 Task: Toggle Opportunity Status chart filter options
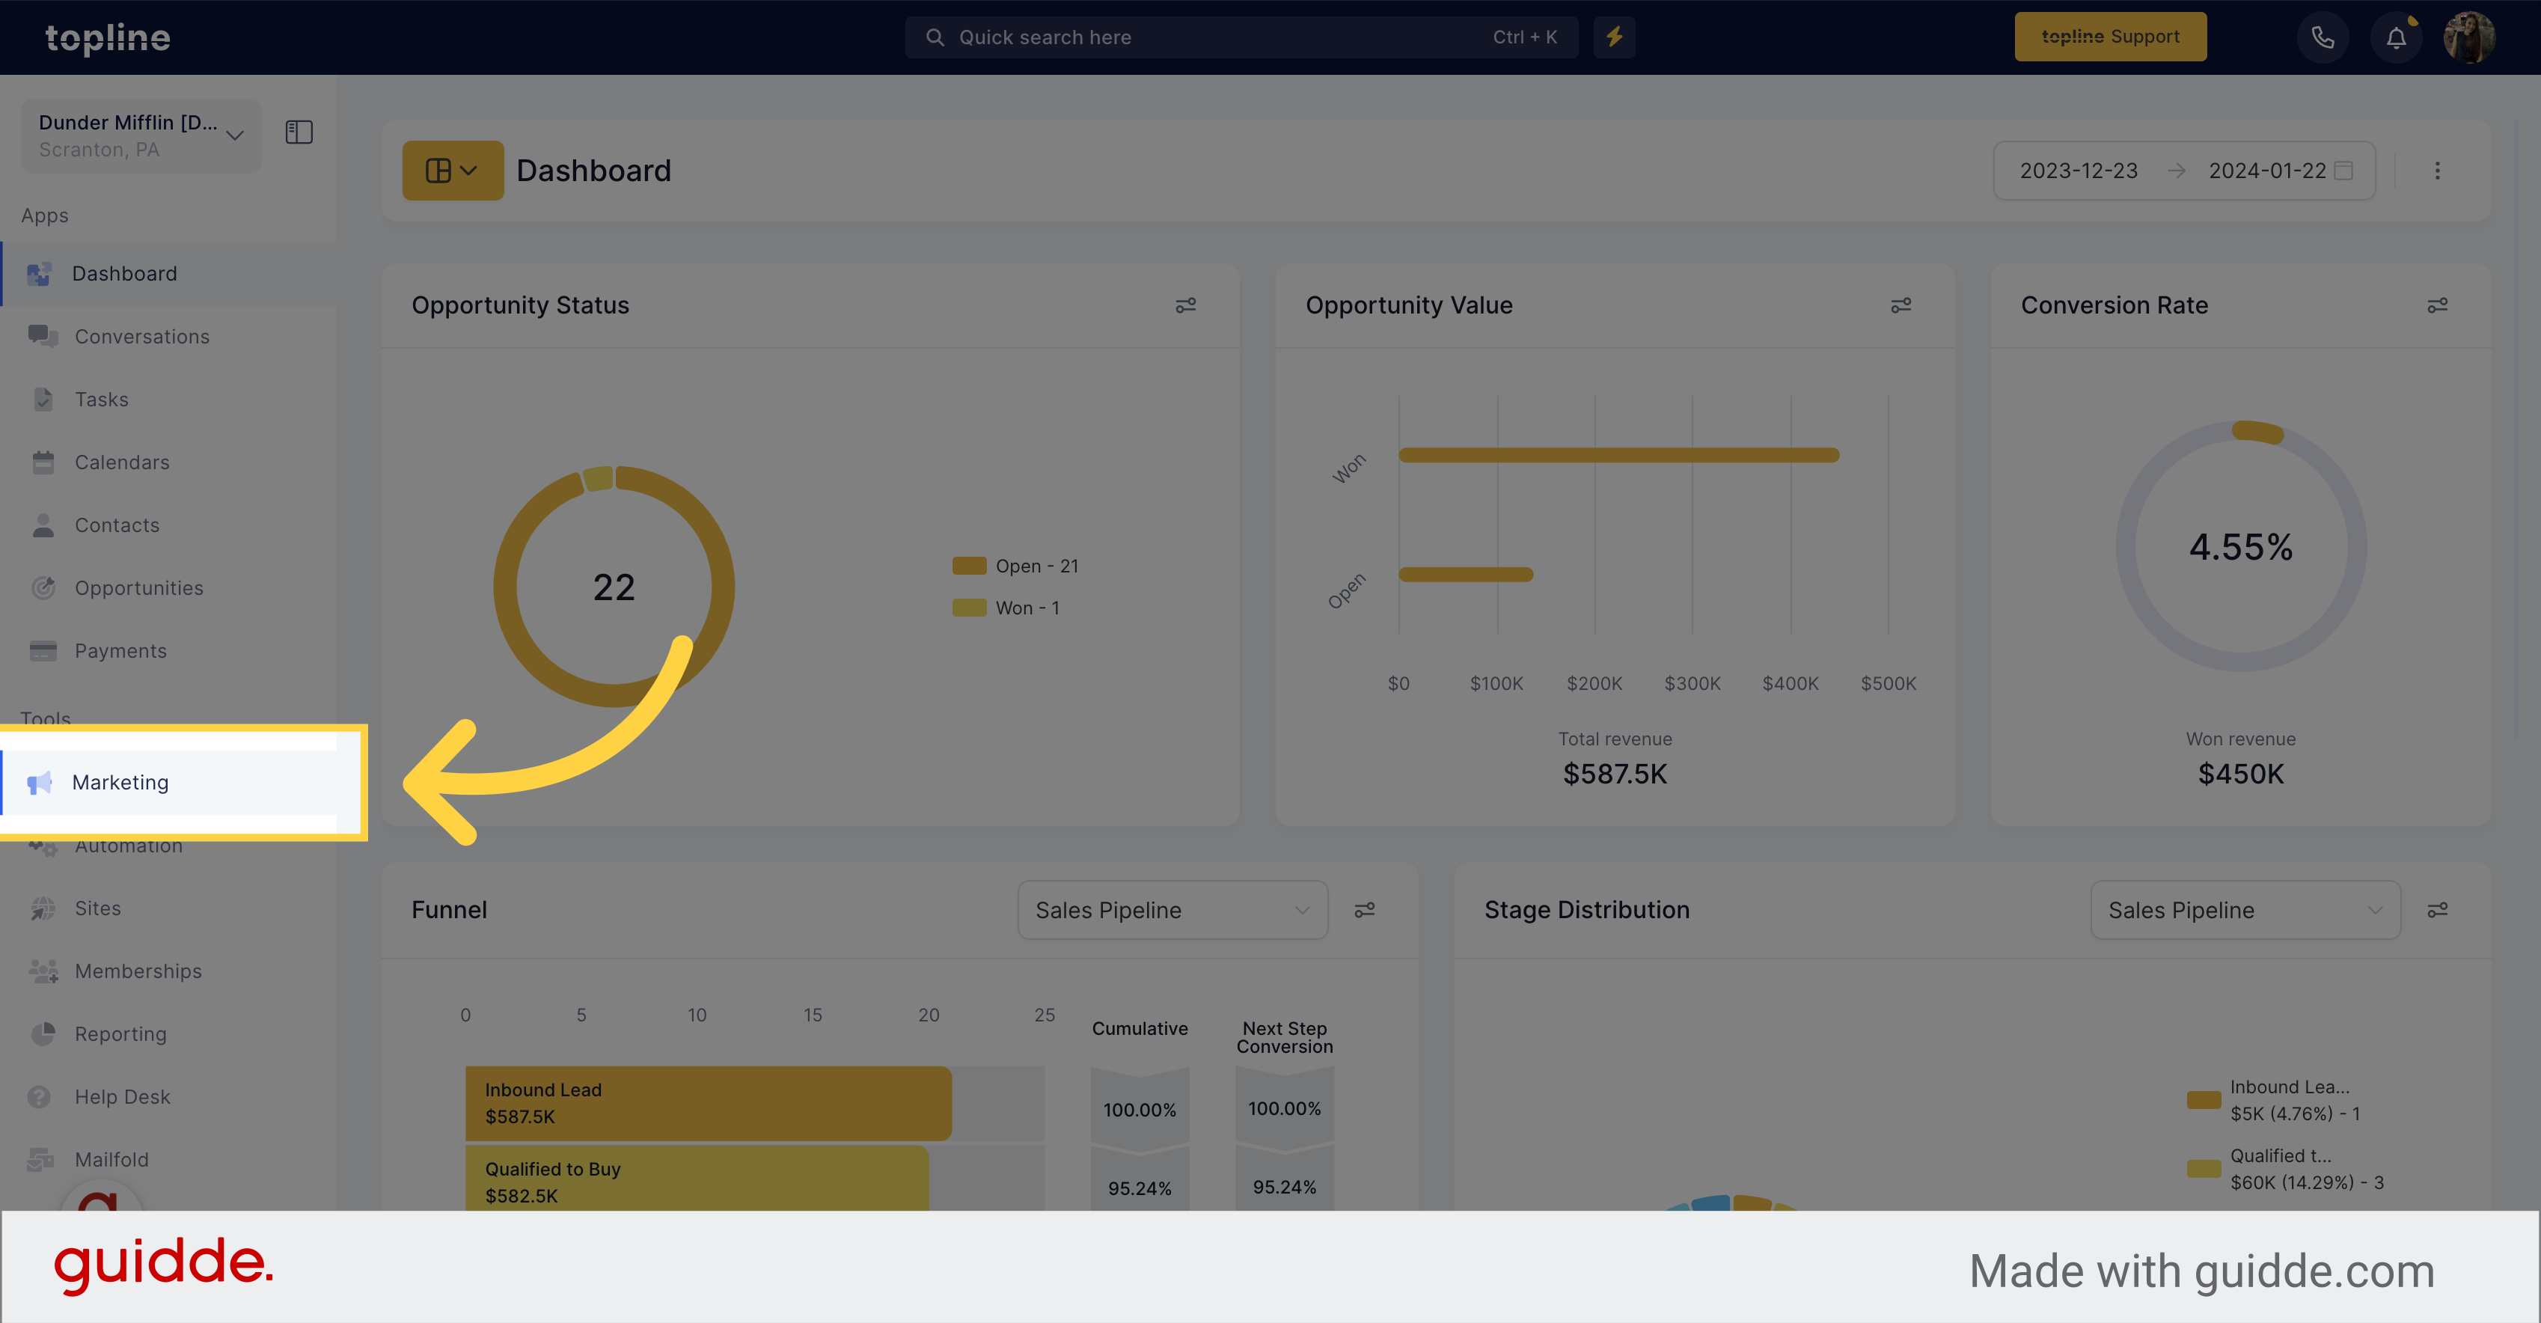point(1187,306)
